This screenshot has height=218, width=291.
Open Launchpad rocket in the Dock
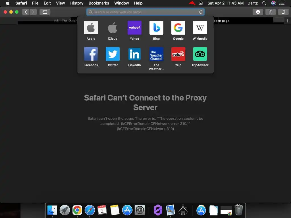65,210
